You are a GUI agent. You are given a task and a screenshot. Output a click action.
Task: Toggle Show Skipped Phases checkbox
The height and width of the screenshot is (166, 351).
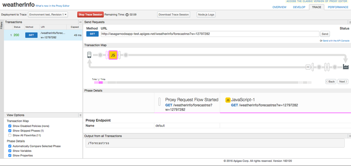click(x=9, y=130)
